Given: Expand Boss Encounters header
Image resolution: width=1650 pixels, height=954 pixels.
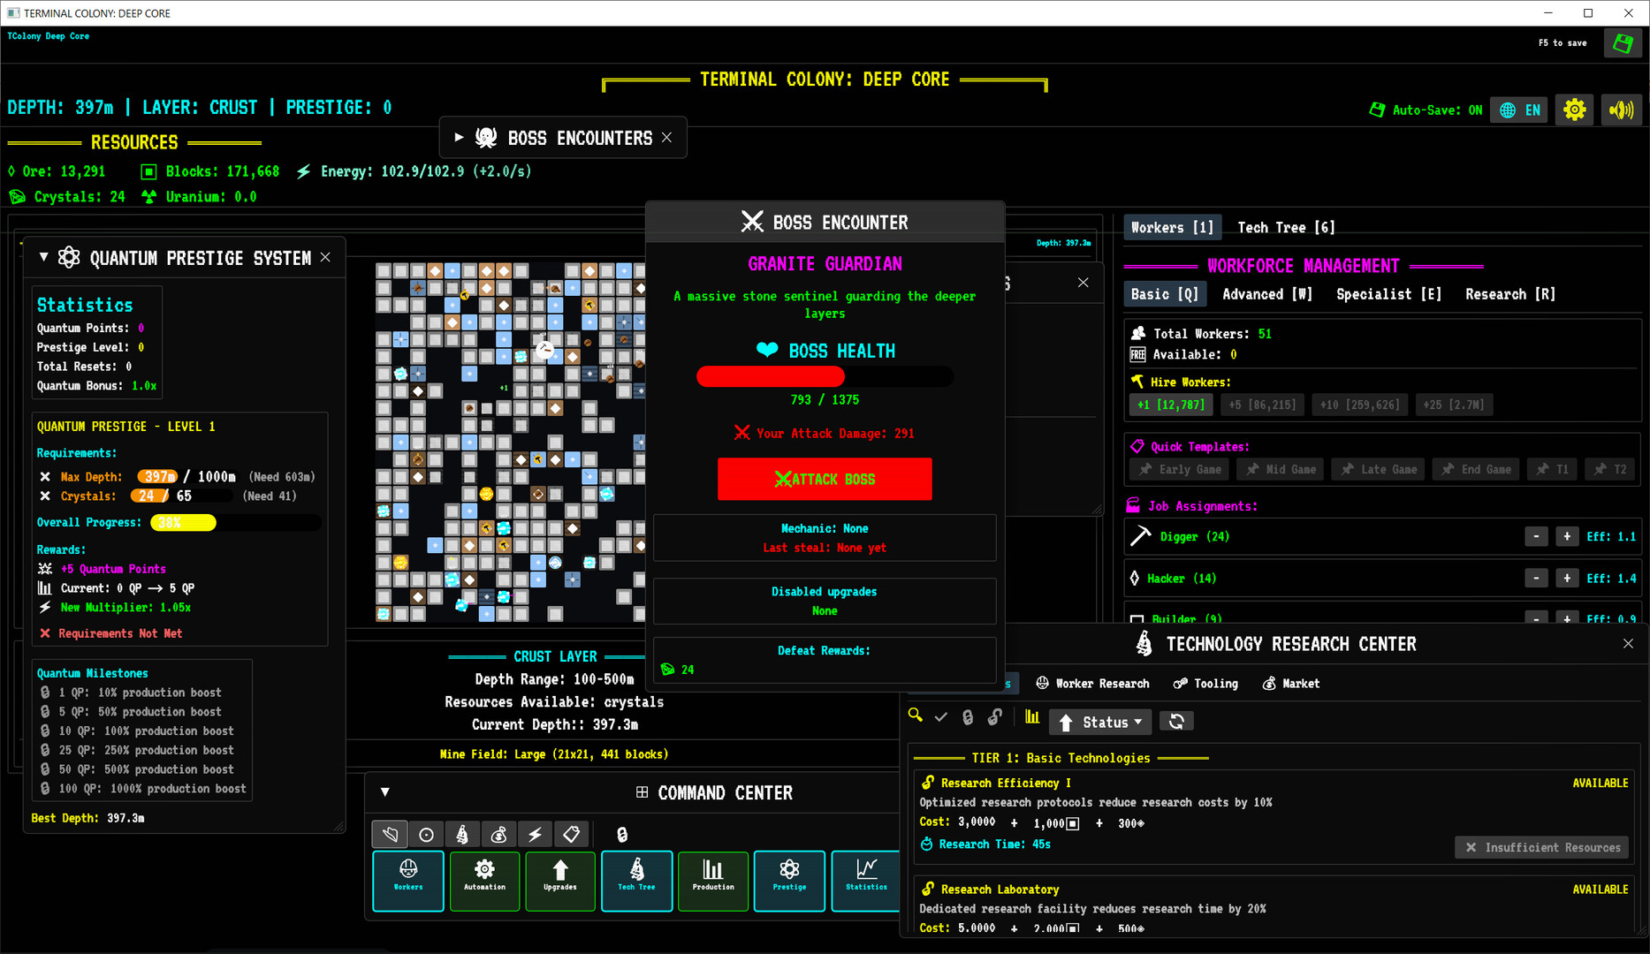Looking at the screenshot, I should [459, 137].
